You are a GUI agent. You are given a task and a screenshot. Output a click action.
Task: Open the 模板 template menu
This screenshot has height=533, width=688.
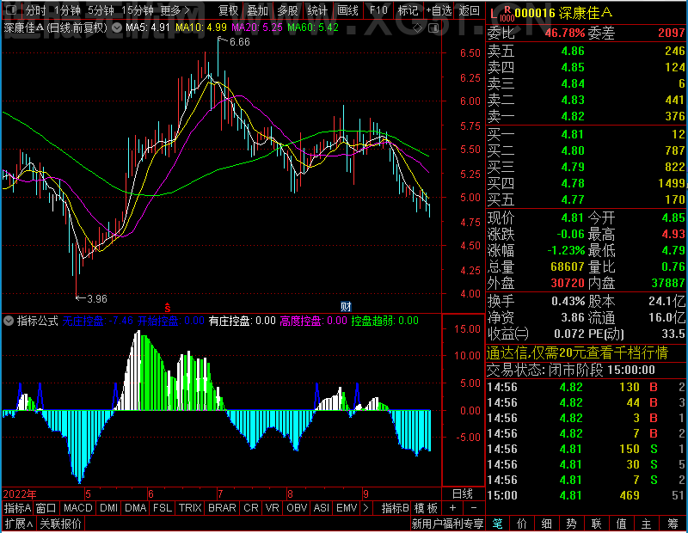[x=426, y=508]
